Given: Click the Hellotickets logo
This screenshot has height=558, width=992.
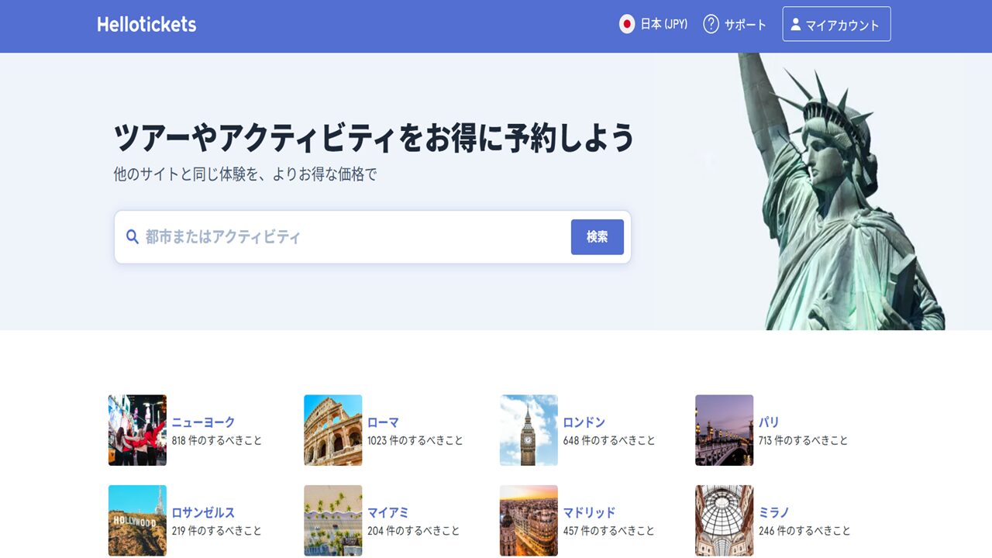Looking at the screenshot, I should tap(146, 25).
